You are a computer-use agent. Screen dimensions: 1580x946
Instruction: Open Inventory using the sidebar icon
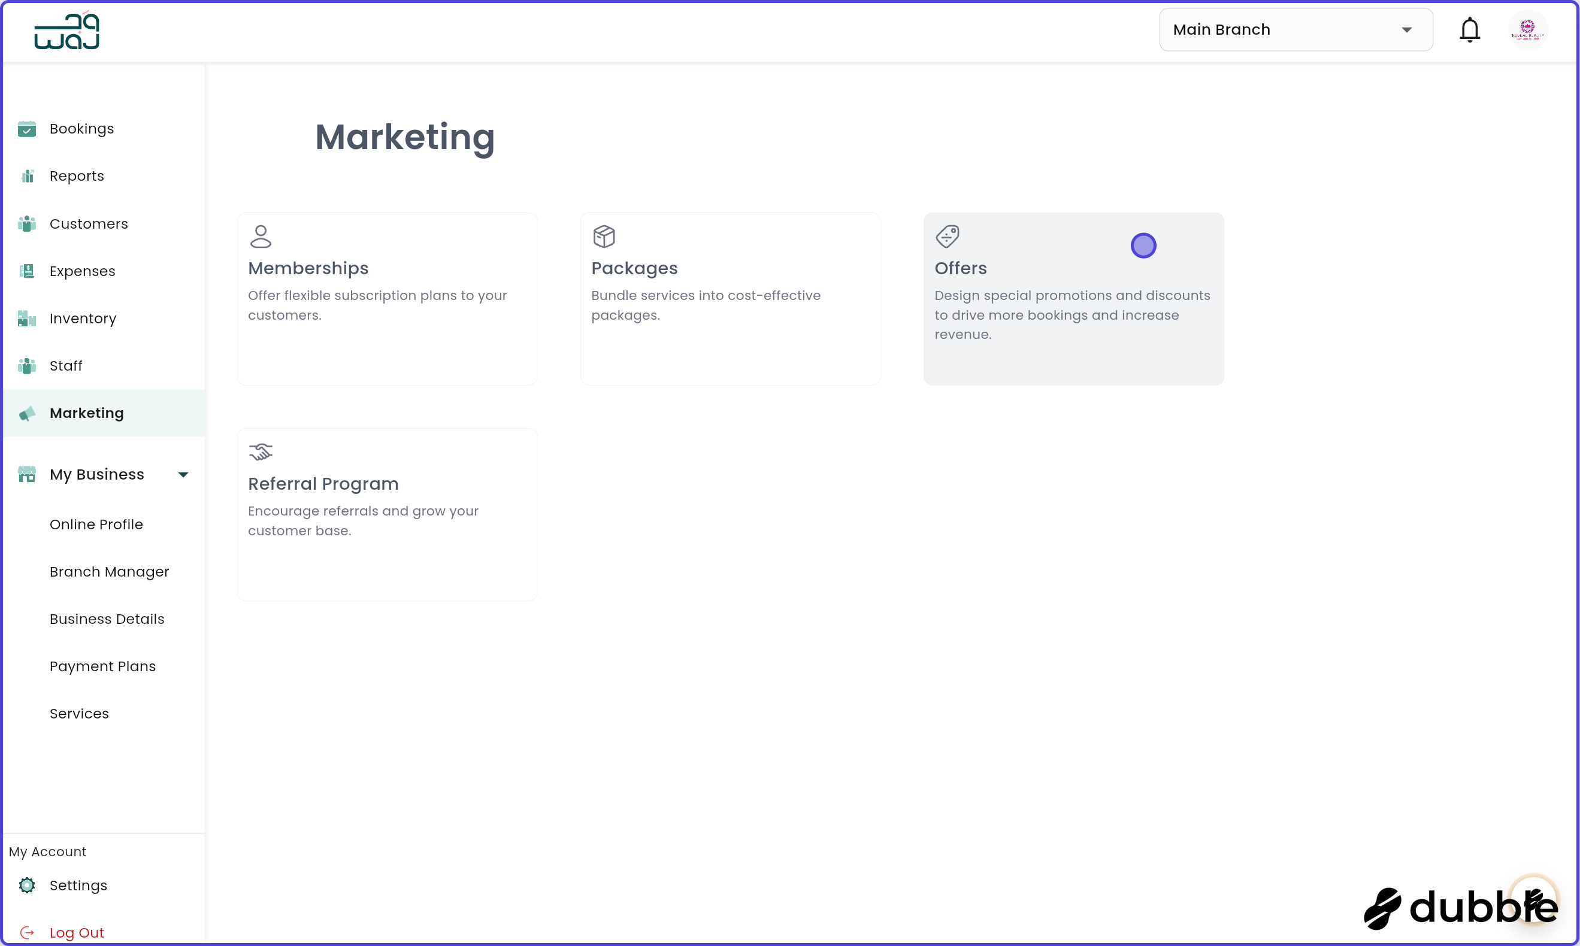[27, 318]
